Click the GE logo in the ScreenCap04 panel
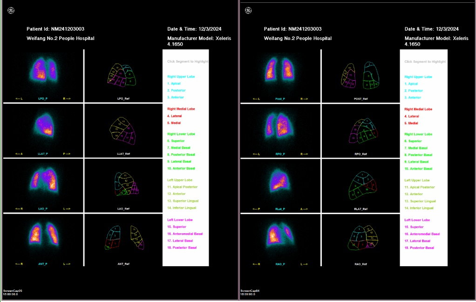 (x=248, y=11)
